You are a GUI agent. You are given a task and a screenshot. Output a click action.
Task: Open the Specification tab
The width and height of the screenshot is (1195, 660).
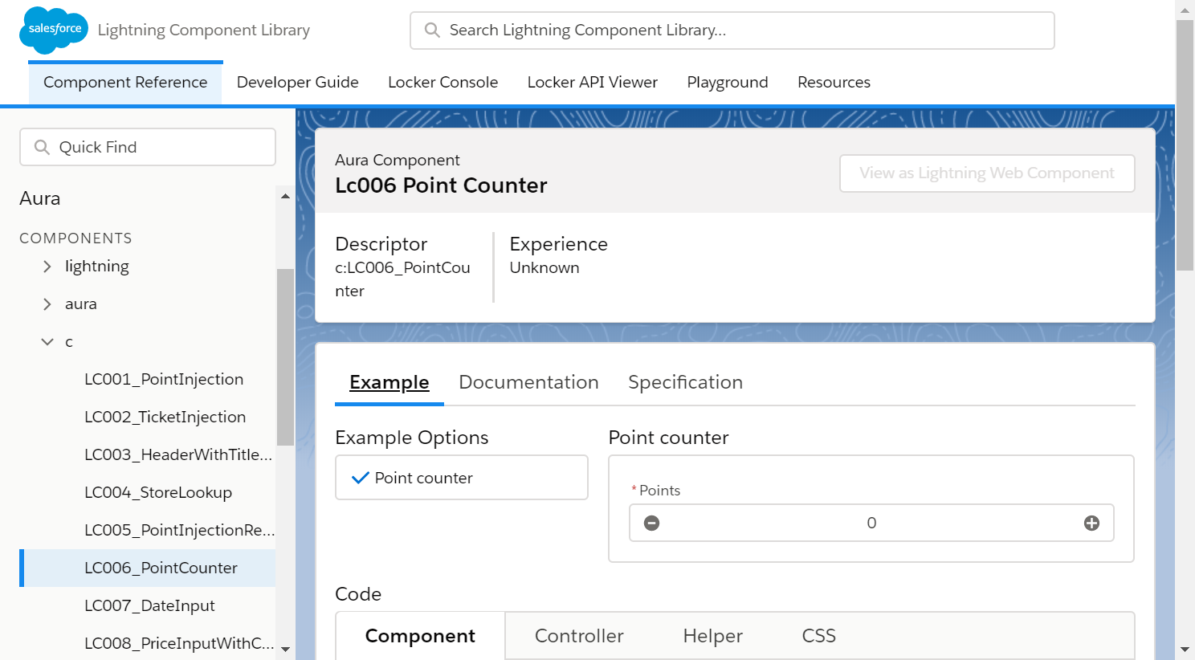click(x=685, y=383)
